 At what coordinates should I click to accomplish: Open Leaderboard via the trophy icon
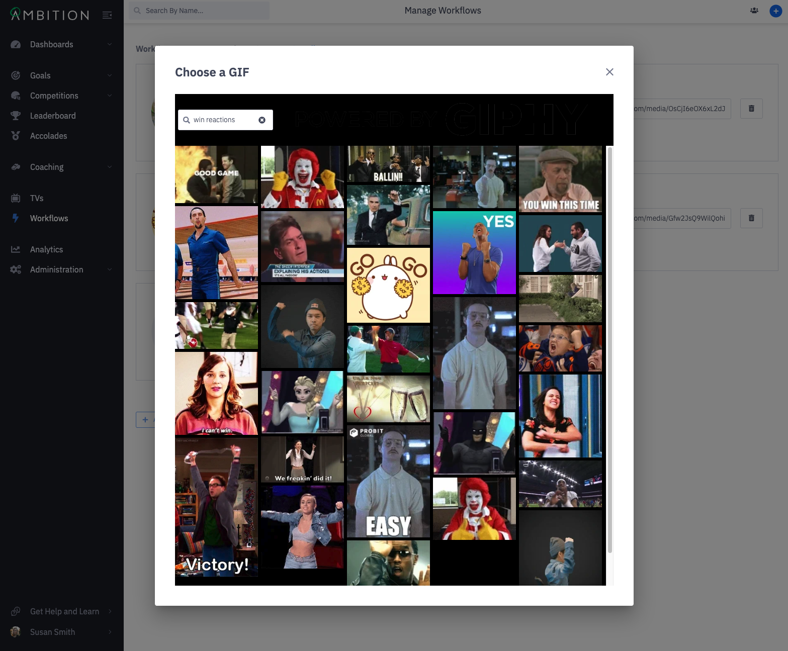[16, 116]
